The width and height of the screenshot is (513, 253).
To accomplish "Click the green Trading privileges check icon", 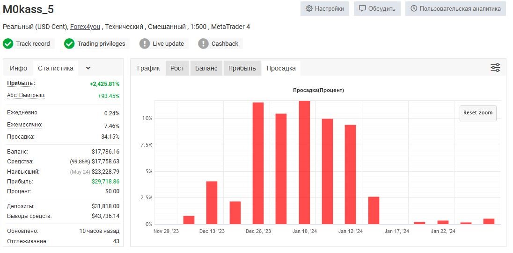I will click(69, 44).
